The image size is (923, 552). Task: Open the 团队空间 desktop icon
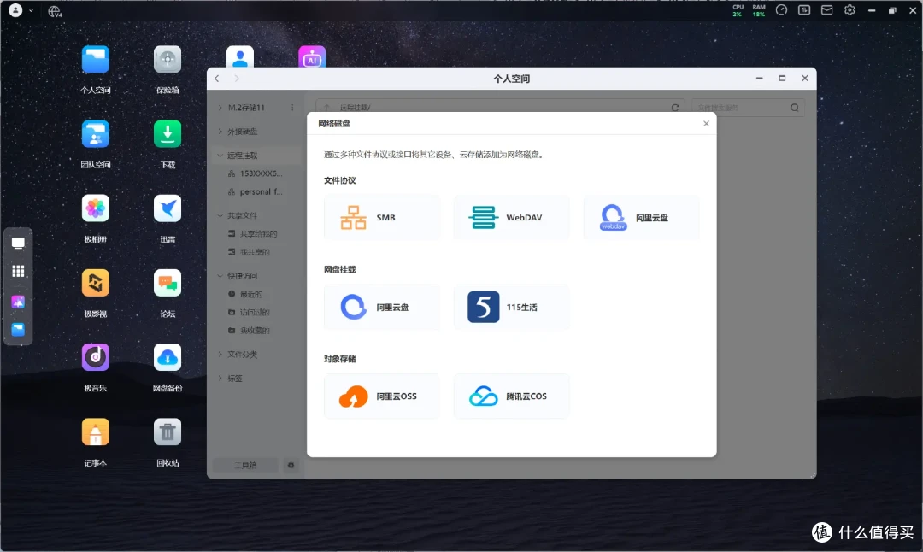(96, 134)
